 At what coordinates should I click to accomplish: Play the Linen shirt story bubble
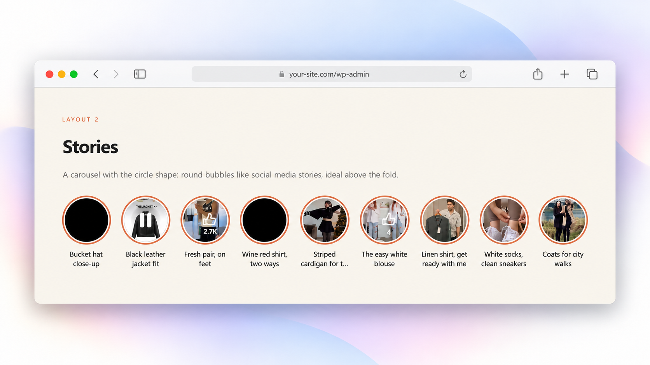[444, 220]
